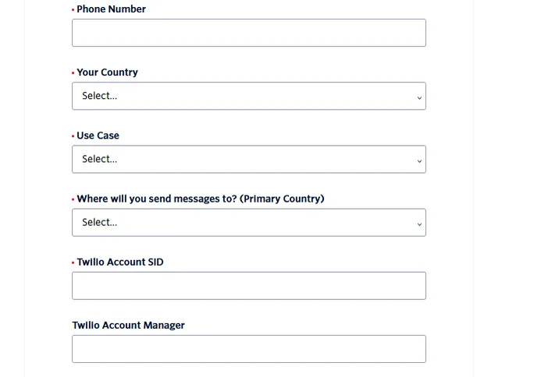This screenshot has height=377, width=541.
Task: Click the Phone Number field label
Action: (x=111, y=9)
